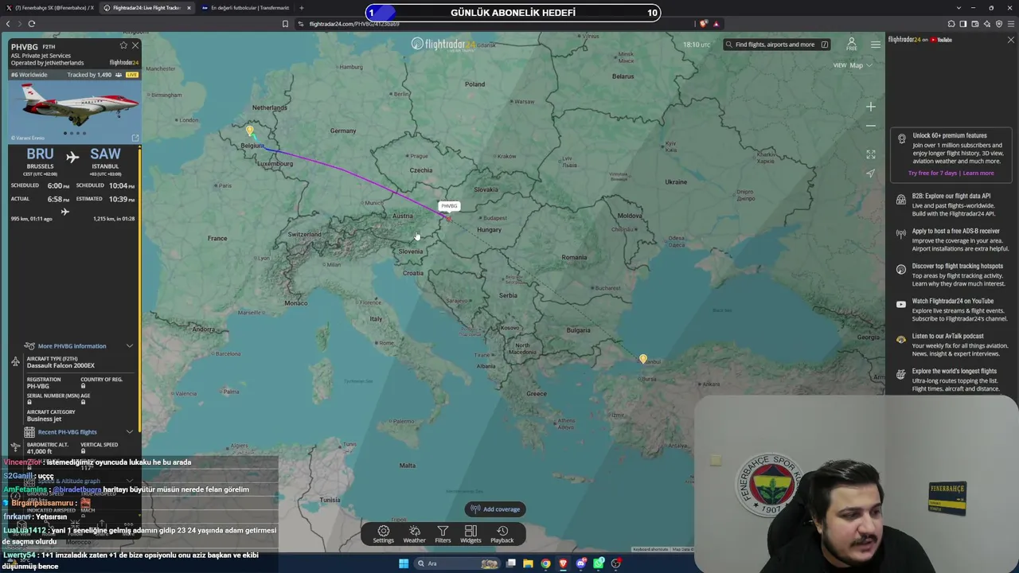Open the Widgets panel
The width and height of the screenshot is (1019, 573).
470,534
